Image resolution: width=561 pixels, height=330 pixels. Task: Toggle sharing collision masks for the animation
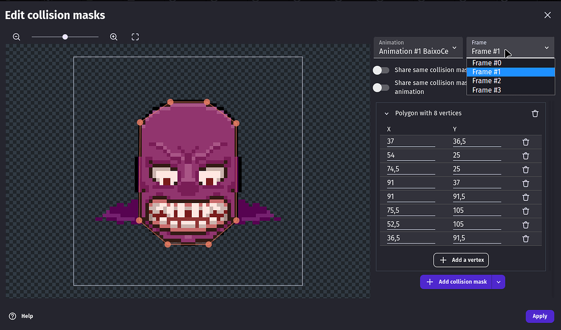pos(381,86)
